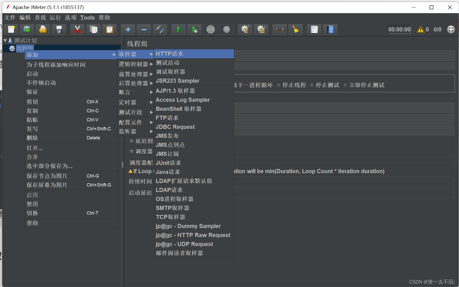Toggle the 调度器 checkbox
The height and width of the screenshot is (287, 459).
(x=132, y=151)
